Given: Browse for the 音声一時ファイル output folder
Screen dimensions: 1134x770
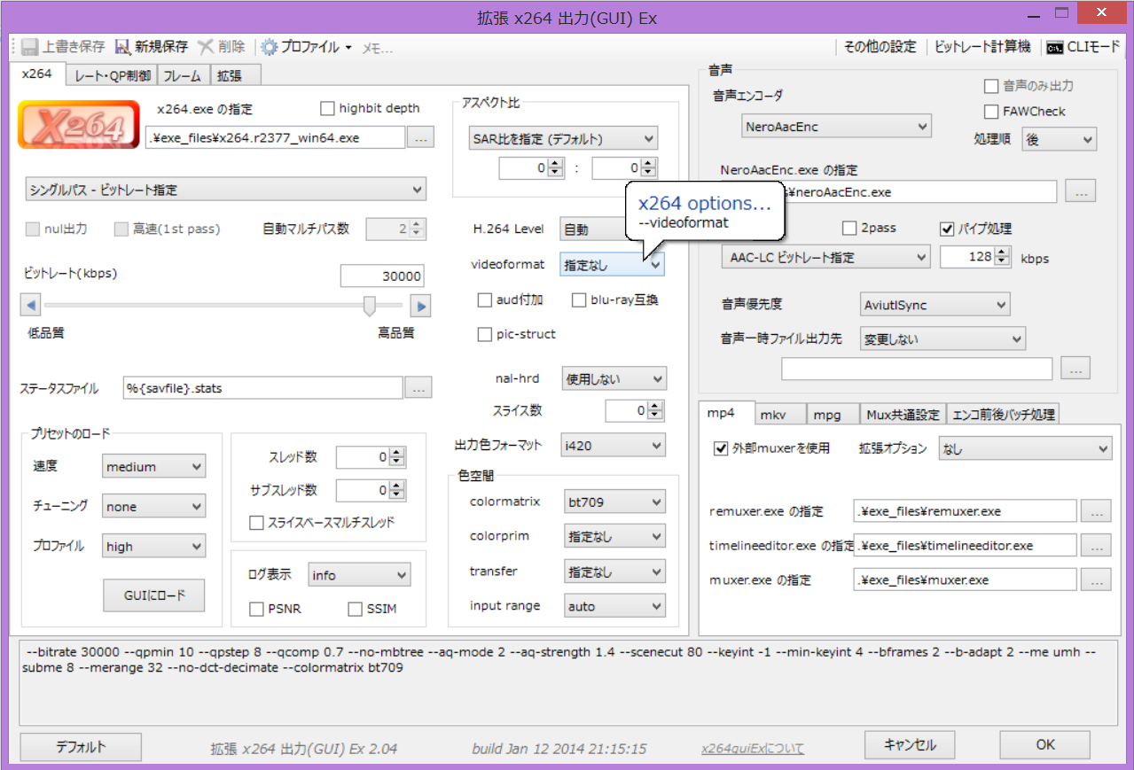Looking at the screenshot, I should pyautogui.click(x=1075, y=369).
